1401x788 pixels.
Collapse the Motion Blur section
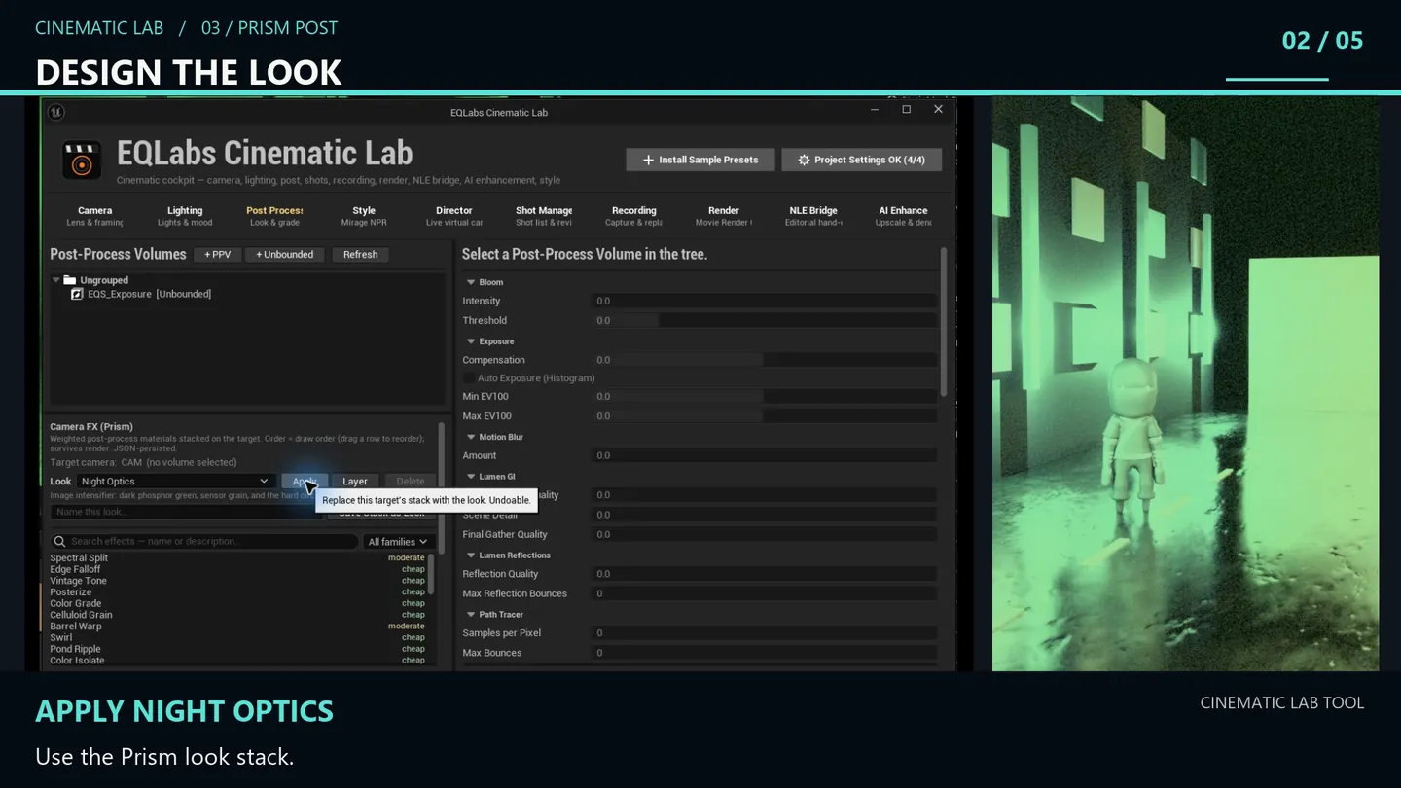471,437
